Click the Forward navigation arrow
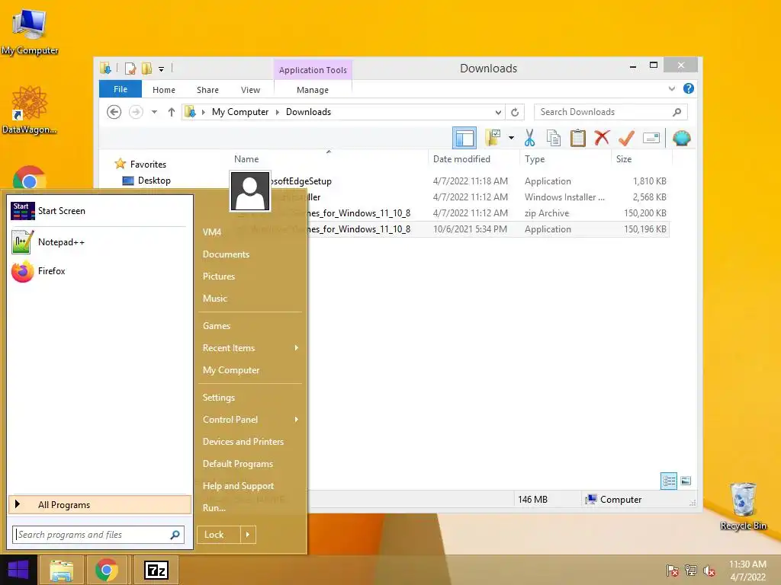Image resolution: width=781 pixels, height=585 pixels. pyautogui.click(x=136, y=112)
